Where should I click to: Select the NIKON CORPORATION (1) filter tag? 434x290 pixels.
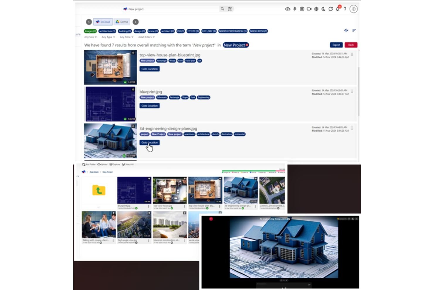click(233, 31)
